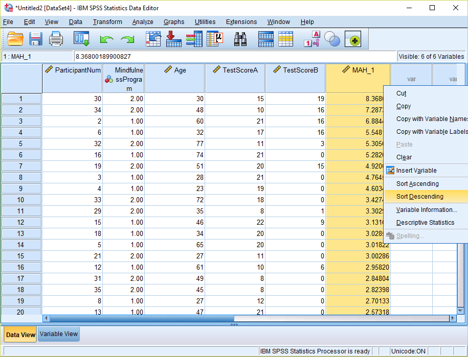
Task: Click the Recall recently used dialogs icon
Action: coord(81,39)
